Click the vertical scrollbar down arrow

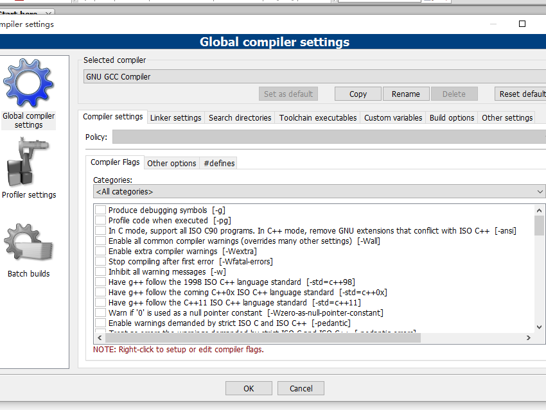pos(539,327)
